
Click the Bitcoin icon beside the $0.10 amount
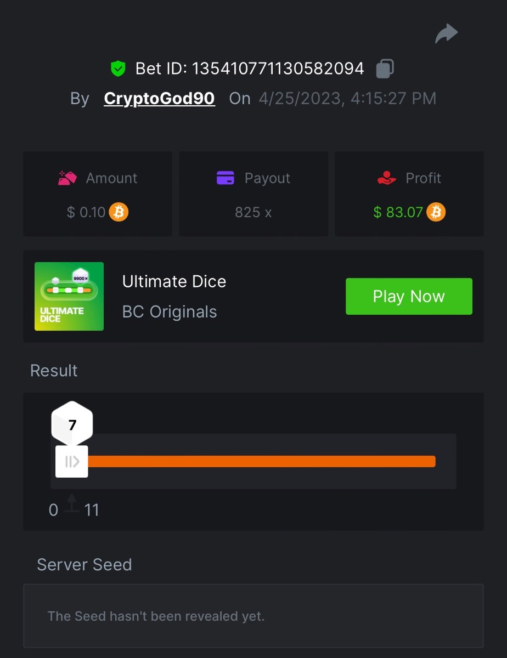click(x=119, y=212)
